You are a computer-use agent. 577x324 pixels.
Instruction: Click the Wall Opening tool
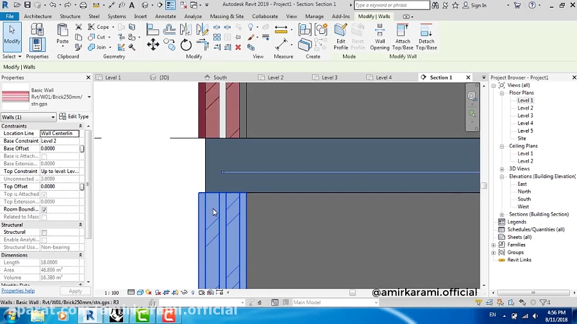point(380,36)
